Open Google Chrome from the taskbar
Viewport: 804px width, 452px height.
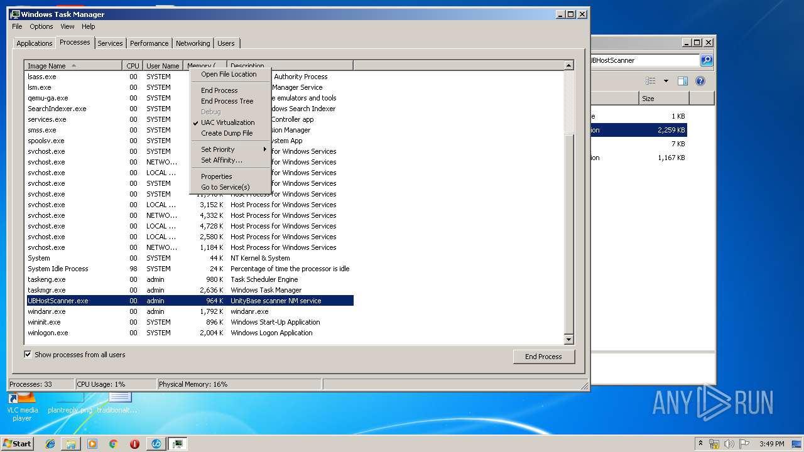point(113,444)
